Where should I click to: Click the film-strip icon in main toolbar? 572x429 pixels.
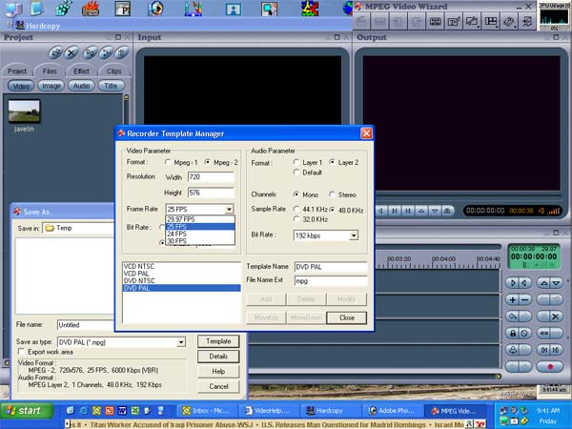click(435, 22)
